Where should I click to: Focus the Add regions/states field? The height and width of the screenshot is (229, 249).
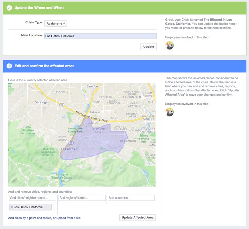click(x=82, y=198)
